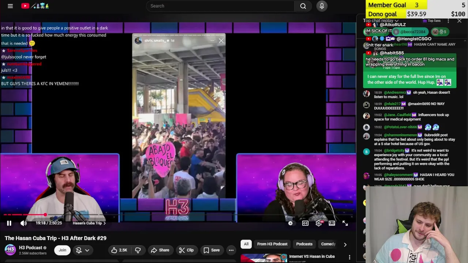This screenshot has height=263, width=468.
Task: Open the Internet VS Hasan in Cuba thumbnail
Action: [x=264, y=258]
